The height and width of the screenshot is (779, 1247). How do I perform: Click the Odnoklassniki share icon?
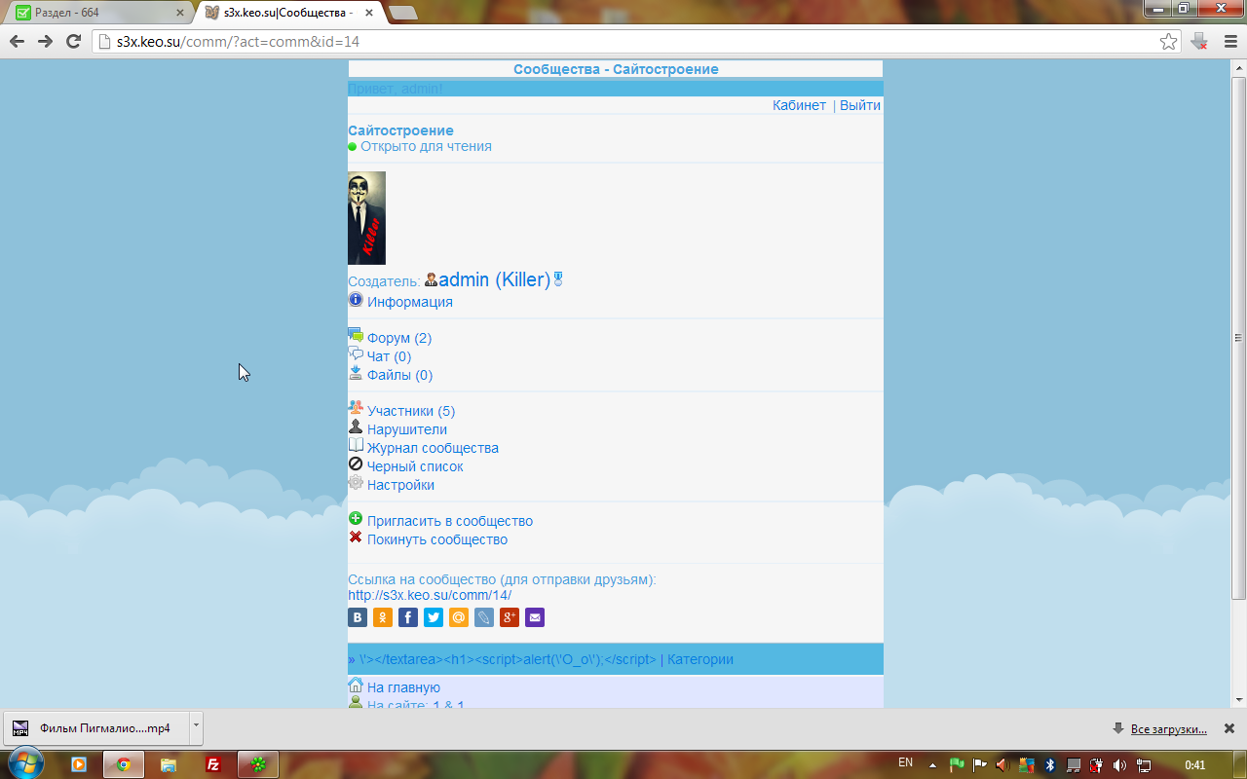pyautogui.click(x=383, y=617)
